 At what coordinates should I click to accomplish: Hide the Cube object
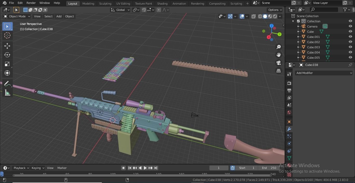click(350, 32)
